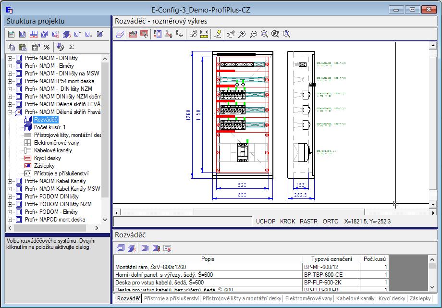This screenshot has width=442, height=308.
Task: Click the Popis column header
Action: click(x=208, y=259)
